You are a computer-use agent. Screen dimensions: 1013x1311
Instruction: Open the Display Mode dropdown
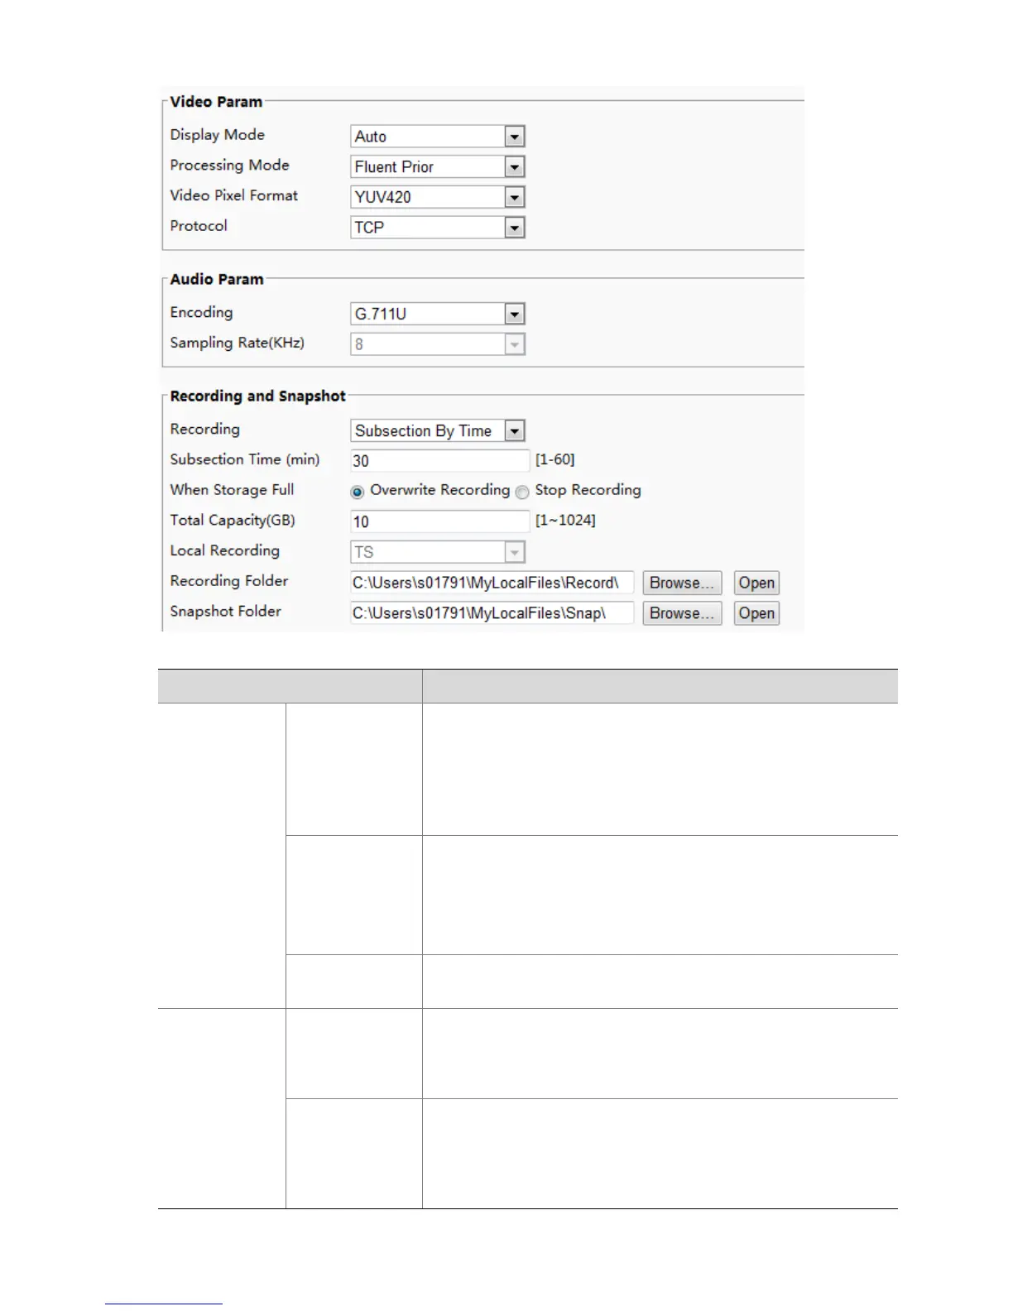pos(438,137)
